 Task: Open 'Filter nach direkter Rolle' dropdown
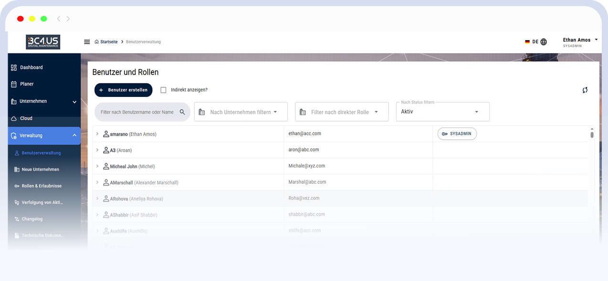click(x=342, y=112)
